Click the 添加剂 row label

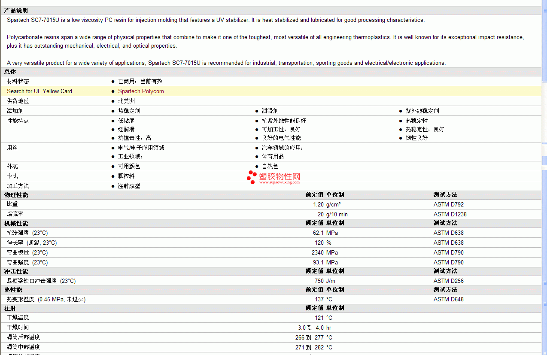15,111
